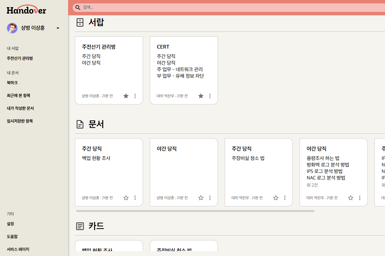Open more options for the CERT drawer

(210, 96)
